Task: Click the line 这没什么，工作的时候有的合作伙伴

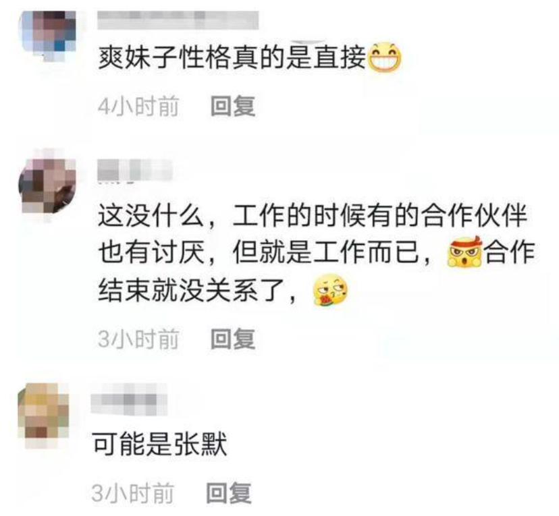Action: (x=313, y=216)
